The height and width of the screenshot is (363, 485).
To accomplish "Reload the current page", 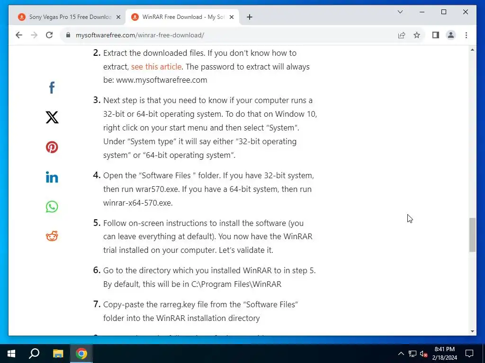I will (x=49, y=35).
